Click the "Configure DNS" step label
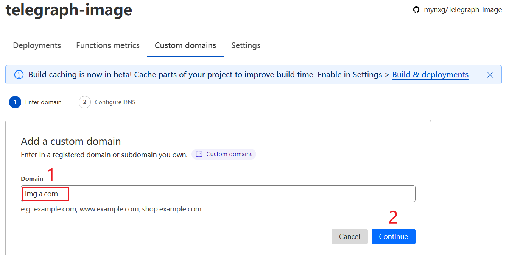 pos(115,102)
